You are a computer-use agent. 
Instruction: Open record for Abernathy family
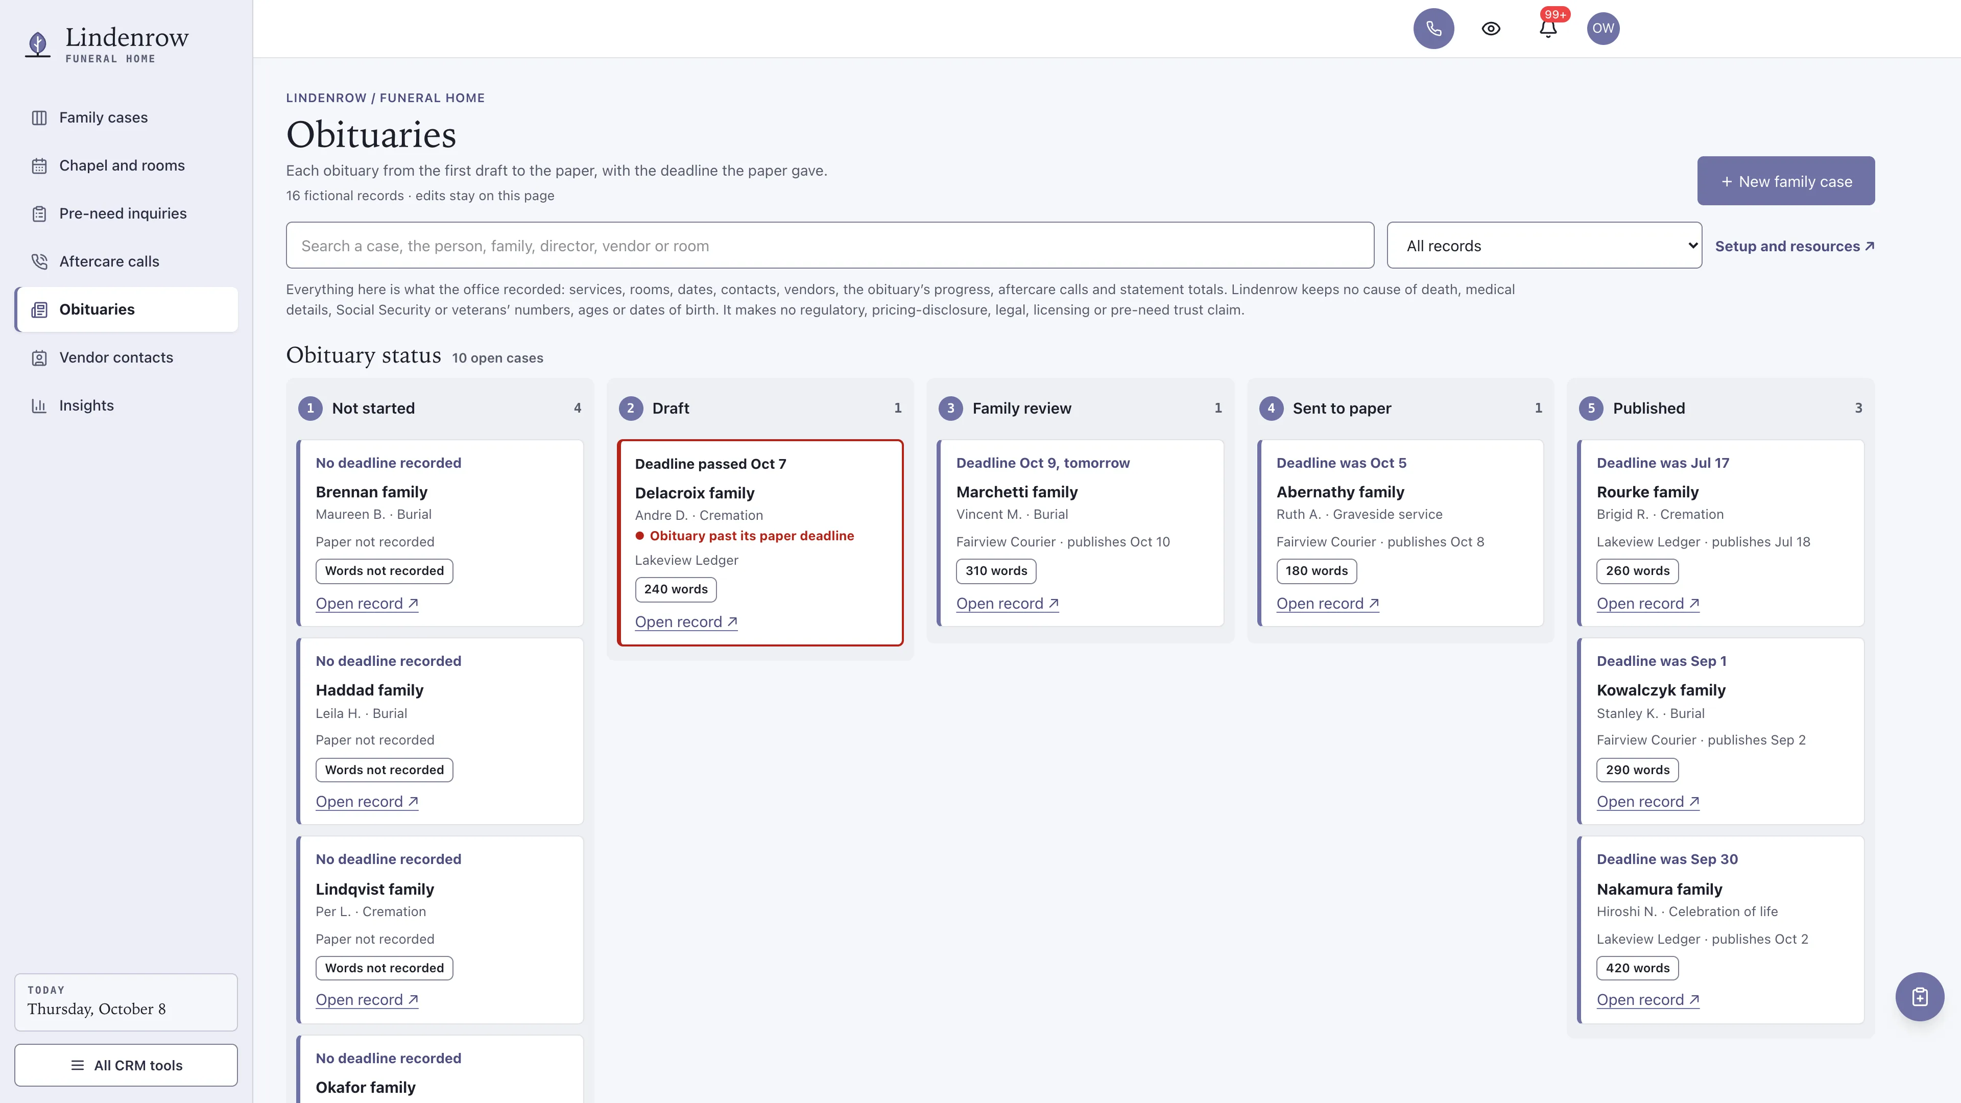(x=1328, y=604)
